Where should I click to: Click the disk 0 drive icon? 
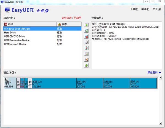[7, 79]
